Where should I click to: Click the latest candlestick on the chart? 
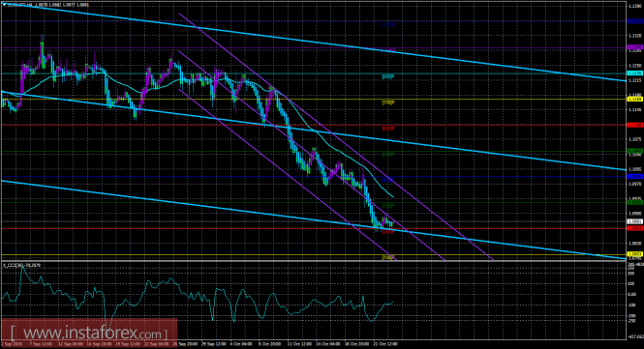click(x=392, y=223)
